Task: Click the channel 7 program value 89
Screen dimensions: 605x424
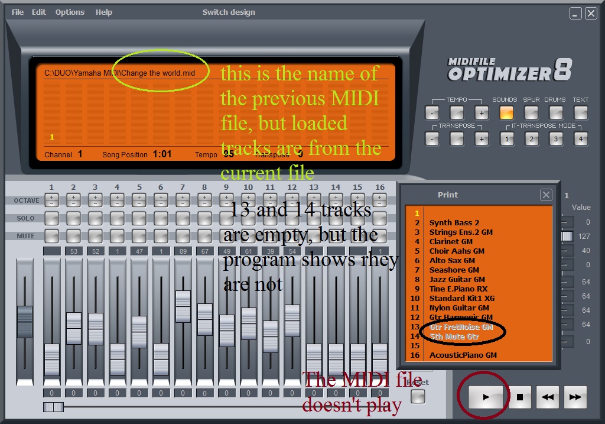Action: (x=183, y=251)
